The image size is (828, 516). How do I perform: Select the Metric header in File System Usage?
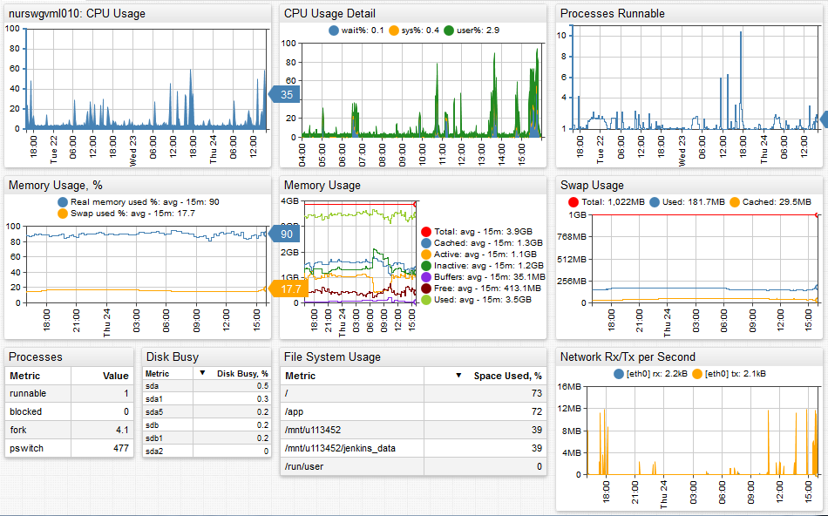(301, 376)
